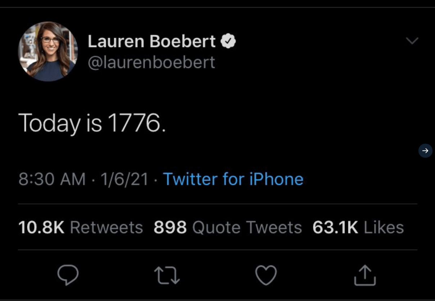
Task: Click the 8:30 AM timestamp
Action: tap(52, 179)
